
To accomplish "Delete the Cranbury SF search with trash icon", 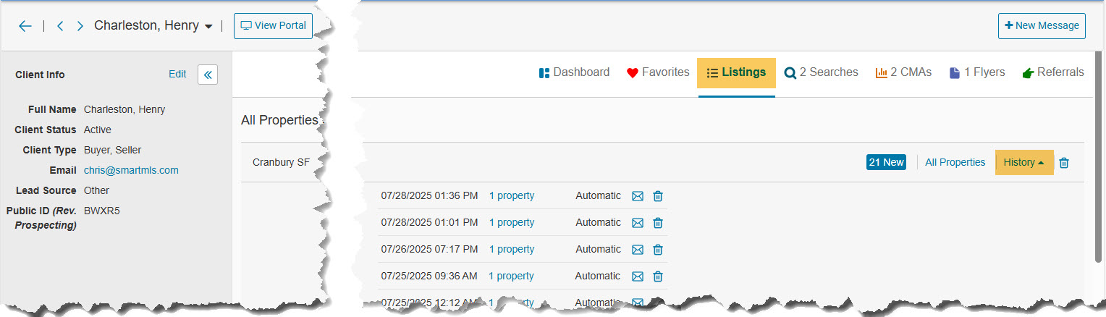I will (x=1064, y=163).
